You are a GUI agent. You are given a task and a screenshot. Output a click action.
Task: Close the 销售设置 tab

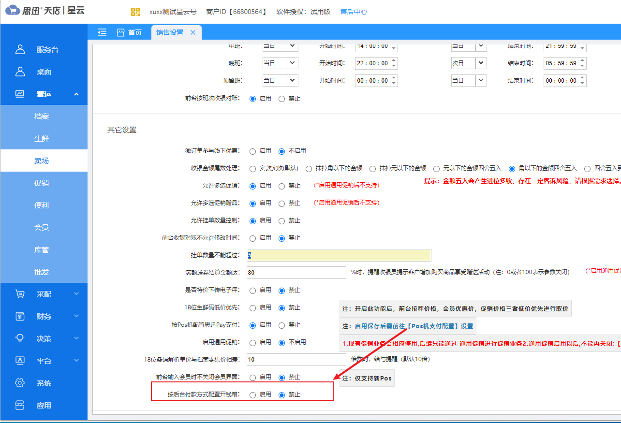[193, 32]
